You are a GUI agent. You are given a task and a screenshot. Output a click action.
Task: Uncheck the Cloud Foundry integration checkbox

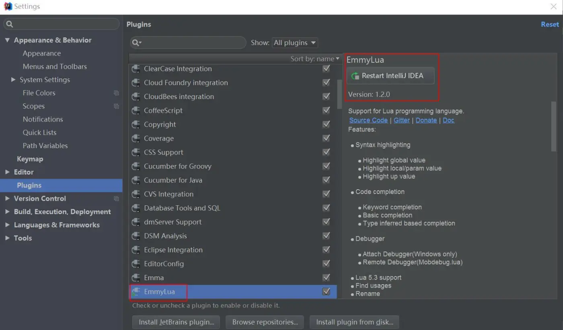coord(326,82)
